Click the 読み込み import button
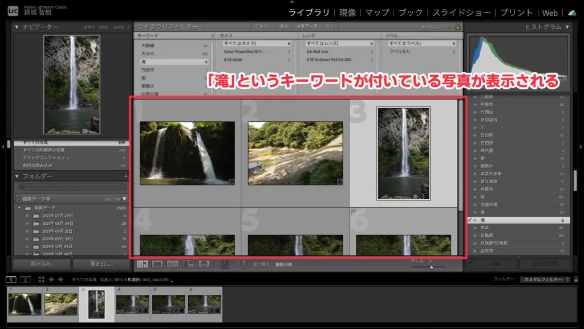584x329 pixels. [42, 264]
